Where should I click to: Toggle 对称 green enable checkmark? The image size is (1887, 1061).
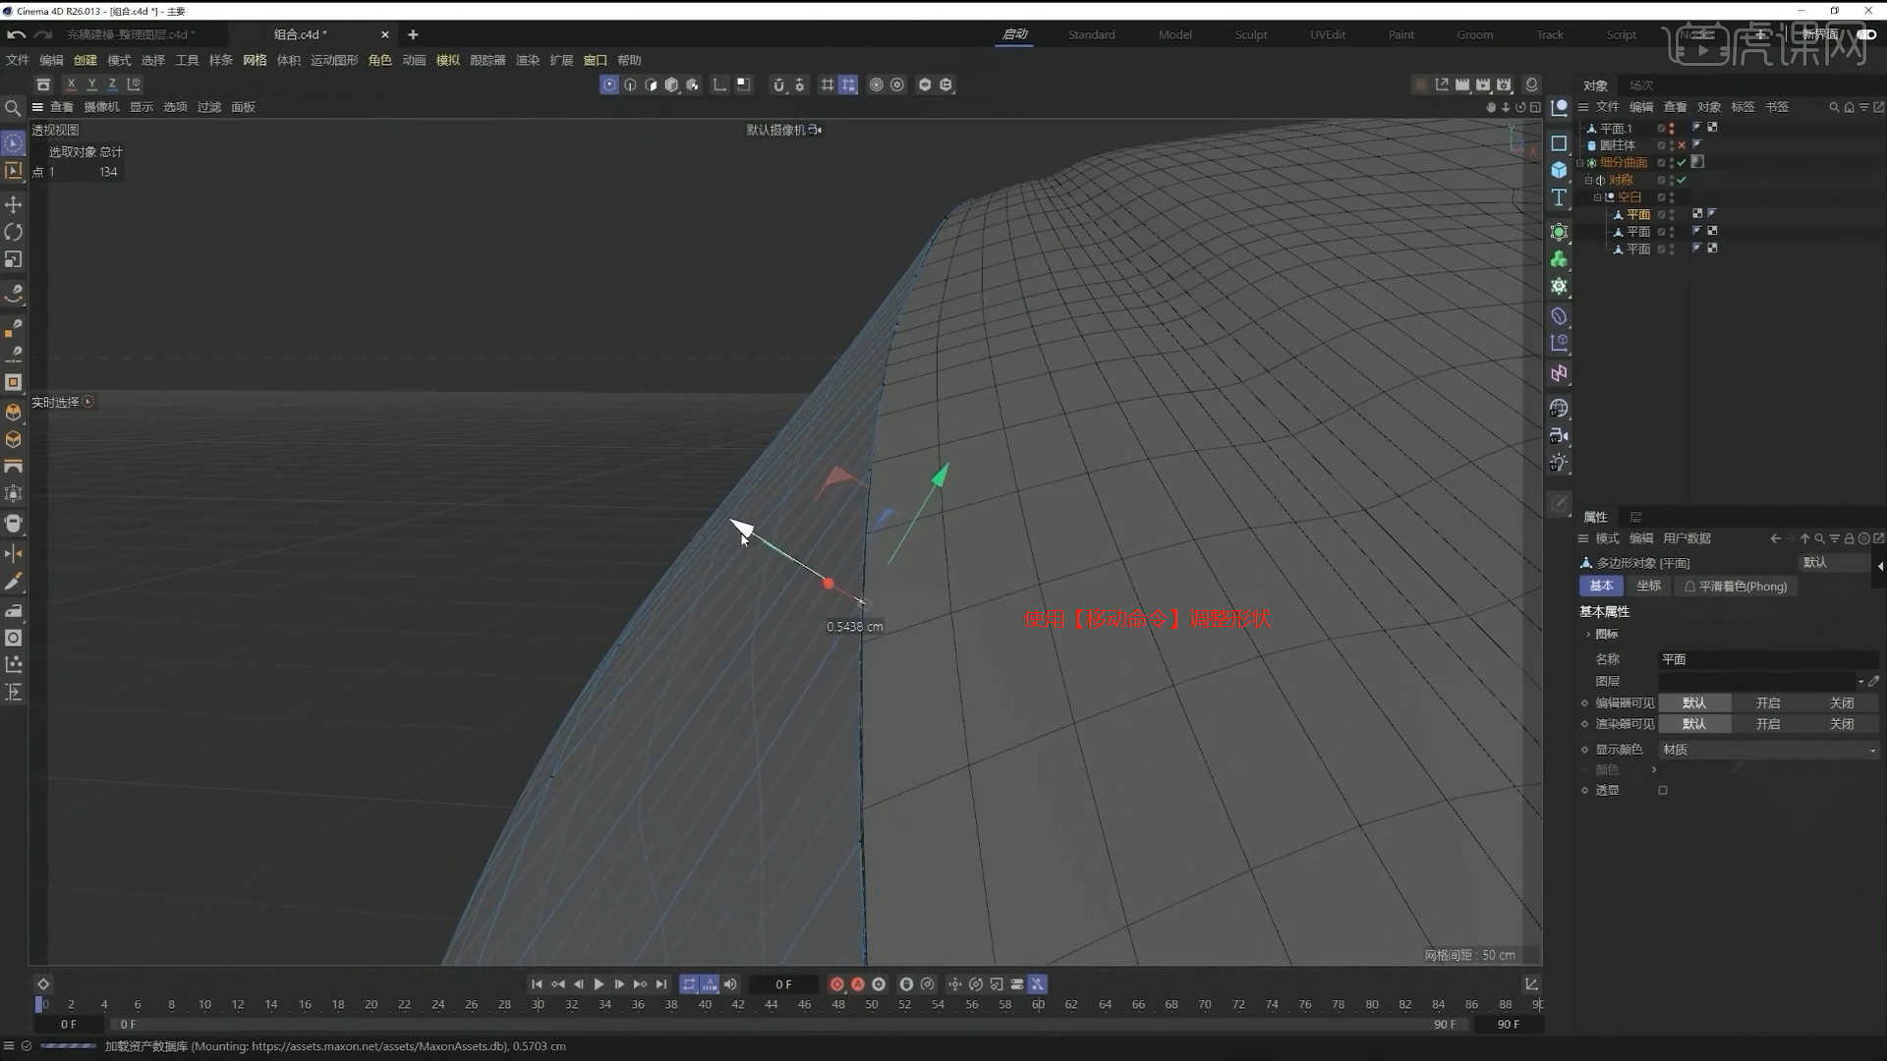(x=1682, y=180)
